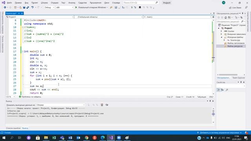Image resolution: width=251 pixels, height=141 pixels.
Task: Open the Отладка menu
Action: pyautogui.click(x=55, y=3)
